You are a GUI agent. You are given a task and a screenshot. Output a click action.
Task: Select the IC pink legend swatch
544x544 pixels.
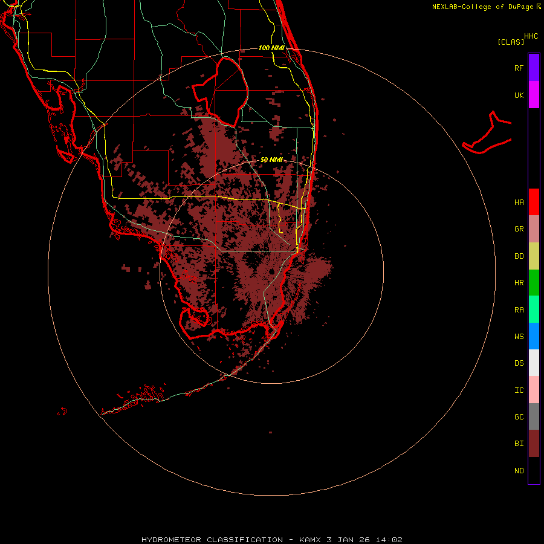click(534, 390)
